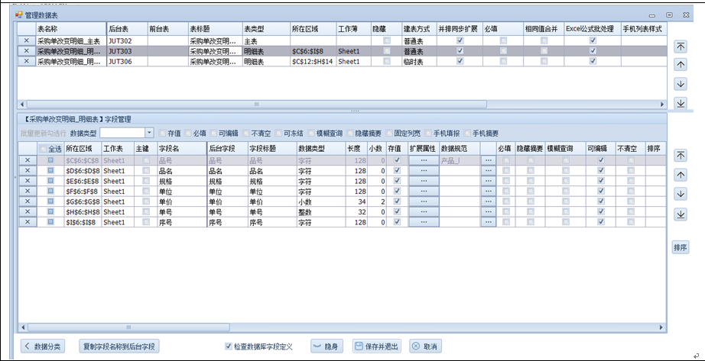
Task: Toggle 检查数据库字段定义 checkbox
Action: (x=229, y=346)
